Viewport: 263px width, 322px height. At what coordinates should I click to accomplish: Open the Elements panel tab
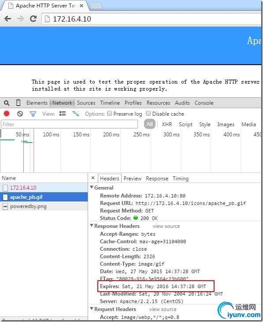click(37, 103)
